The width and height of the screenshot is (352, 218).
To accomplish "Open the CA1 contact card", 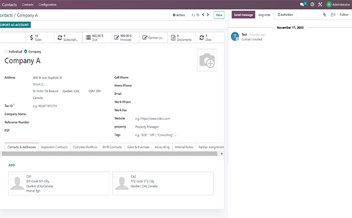I will pyautogui.click(x=59, y=183).
